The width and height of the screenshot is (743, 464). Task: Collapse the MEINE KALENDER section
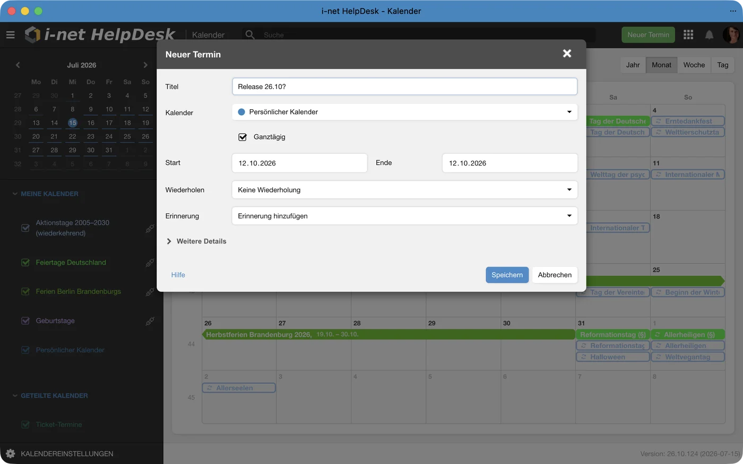pyautogui.click(x=45, y=194)
